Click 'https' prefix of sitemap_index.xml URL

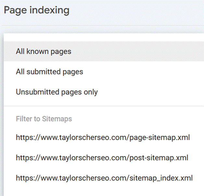coord(24,178)
